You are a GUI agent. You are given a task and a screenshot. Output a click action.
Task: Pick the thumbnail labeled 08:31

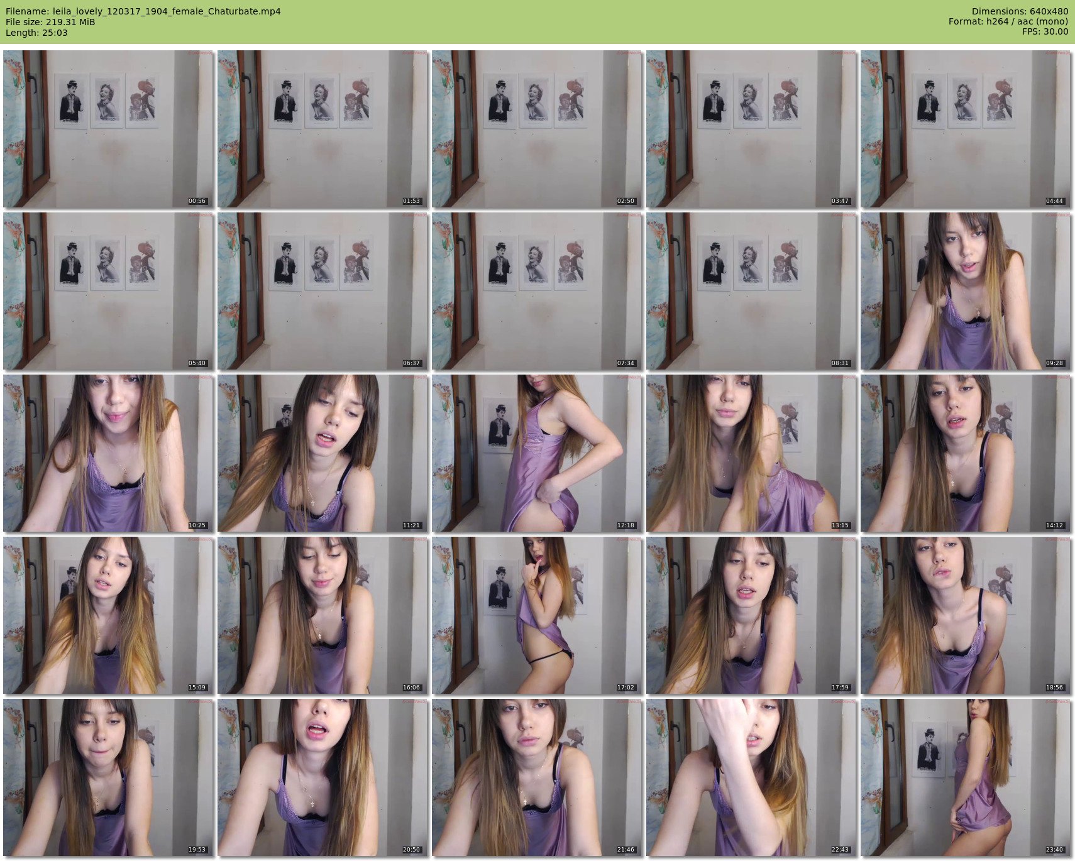coord(751,291)
